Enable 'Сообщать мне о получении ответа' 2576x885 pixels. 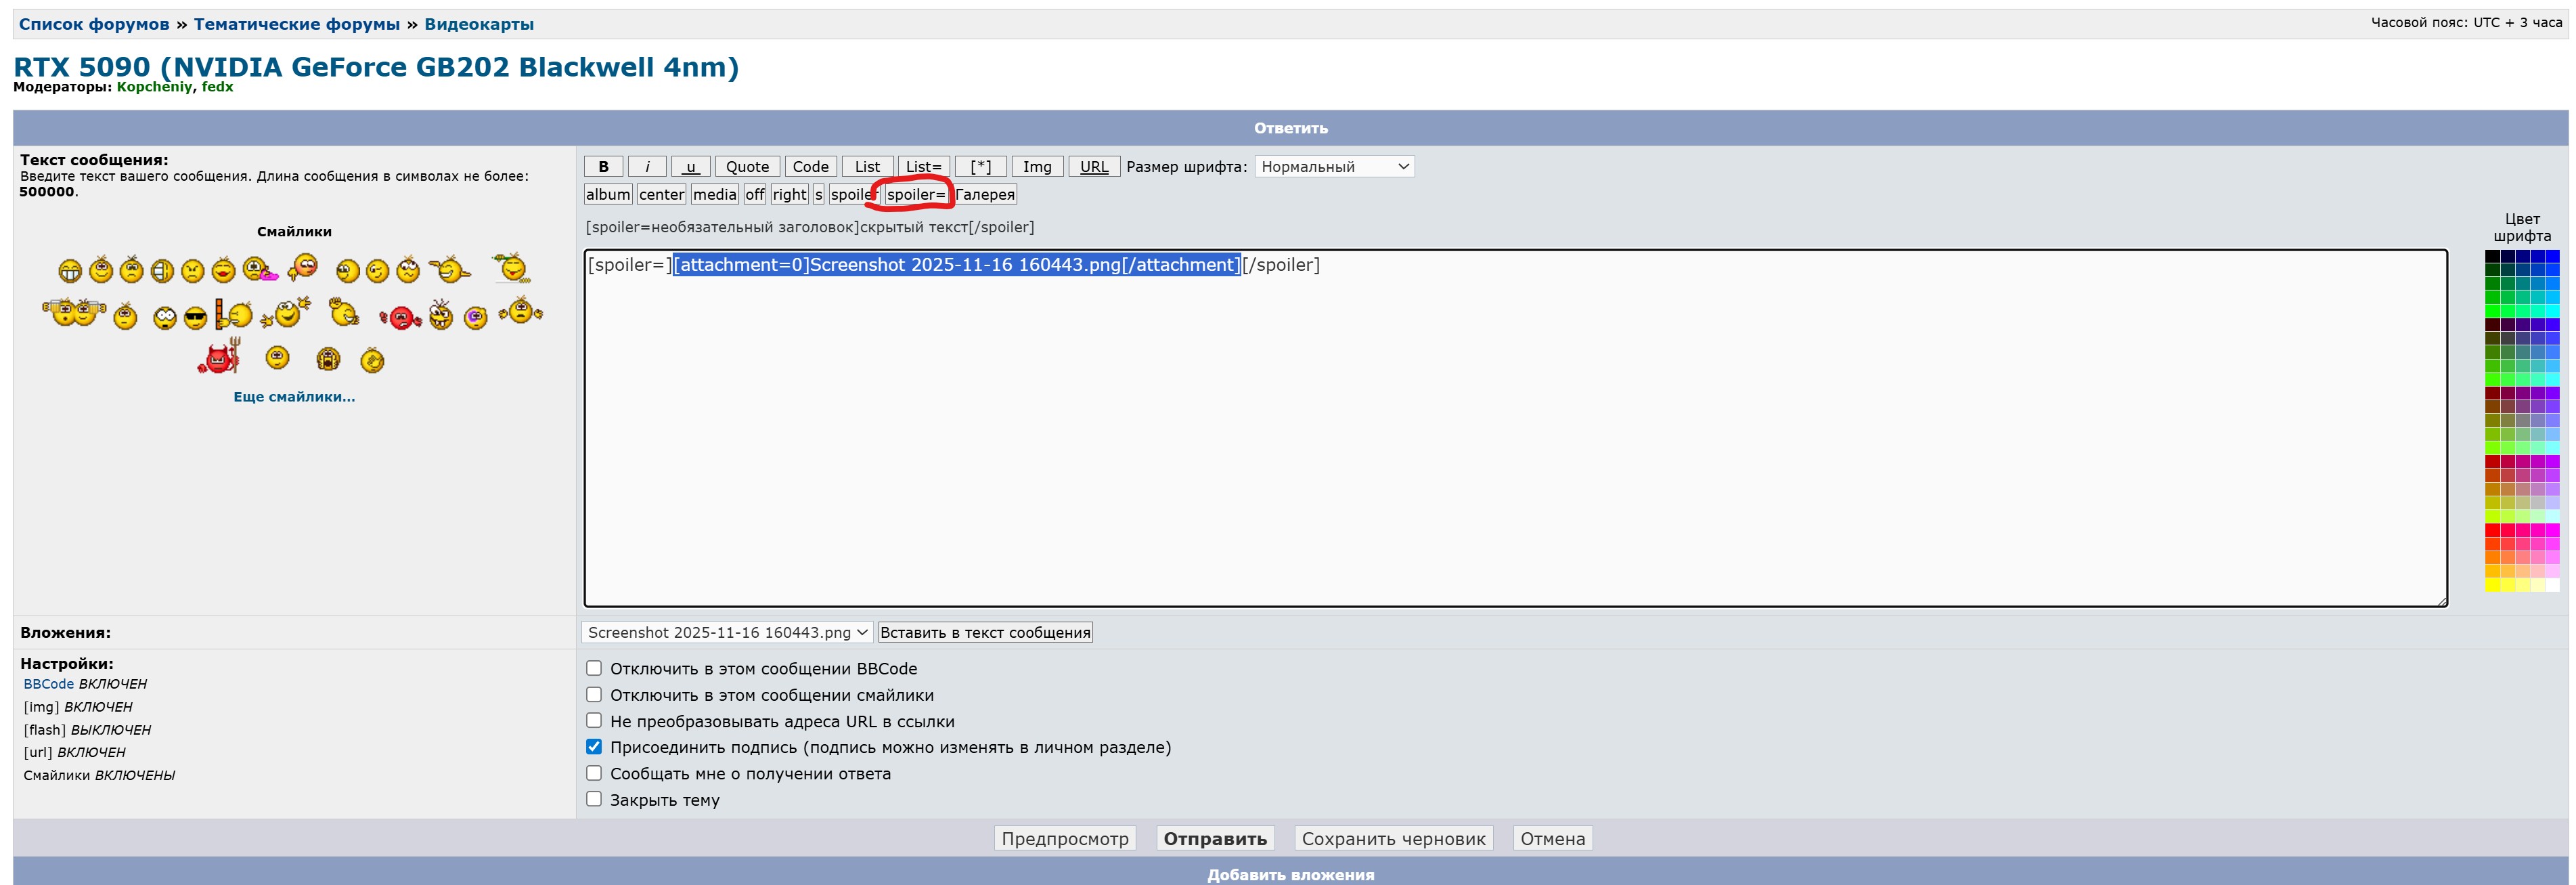[x=594, y=773]
